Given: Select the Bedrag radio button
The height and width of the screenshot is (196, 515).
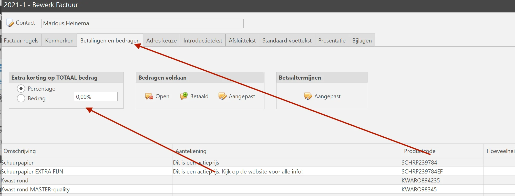Looking at the screenshot, I should [x=21, y=98].
